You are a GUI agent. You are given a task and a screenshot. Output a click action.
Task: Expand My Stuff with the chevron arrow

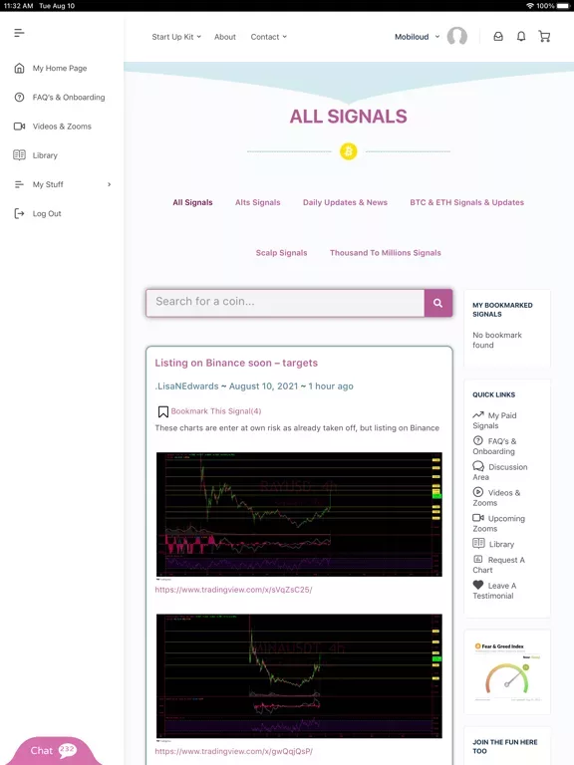(x=110, y=184)
